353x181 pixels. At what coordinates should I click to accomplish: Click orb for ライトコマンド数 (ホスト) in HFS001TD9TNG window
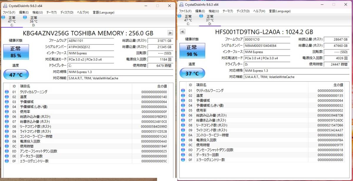coord(183,130)
